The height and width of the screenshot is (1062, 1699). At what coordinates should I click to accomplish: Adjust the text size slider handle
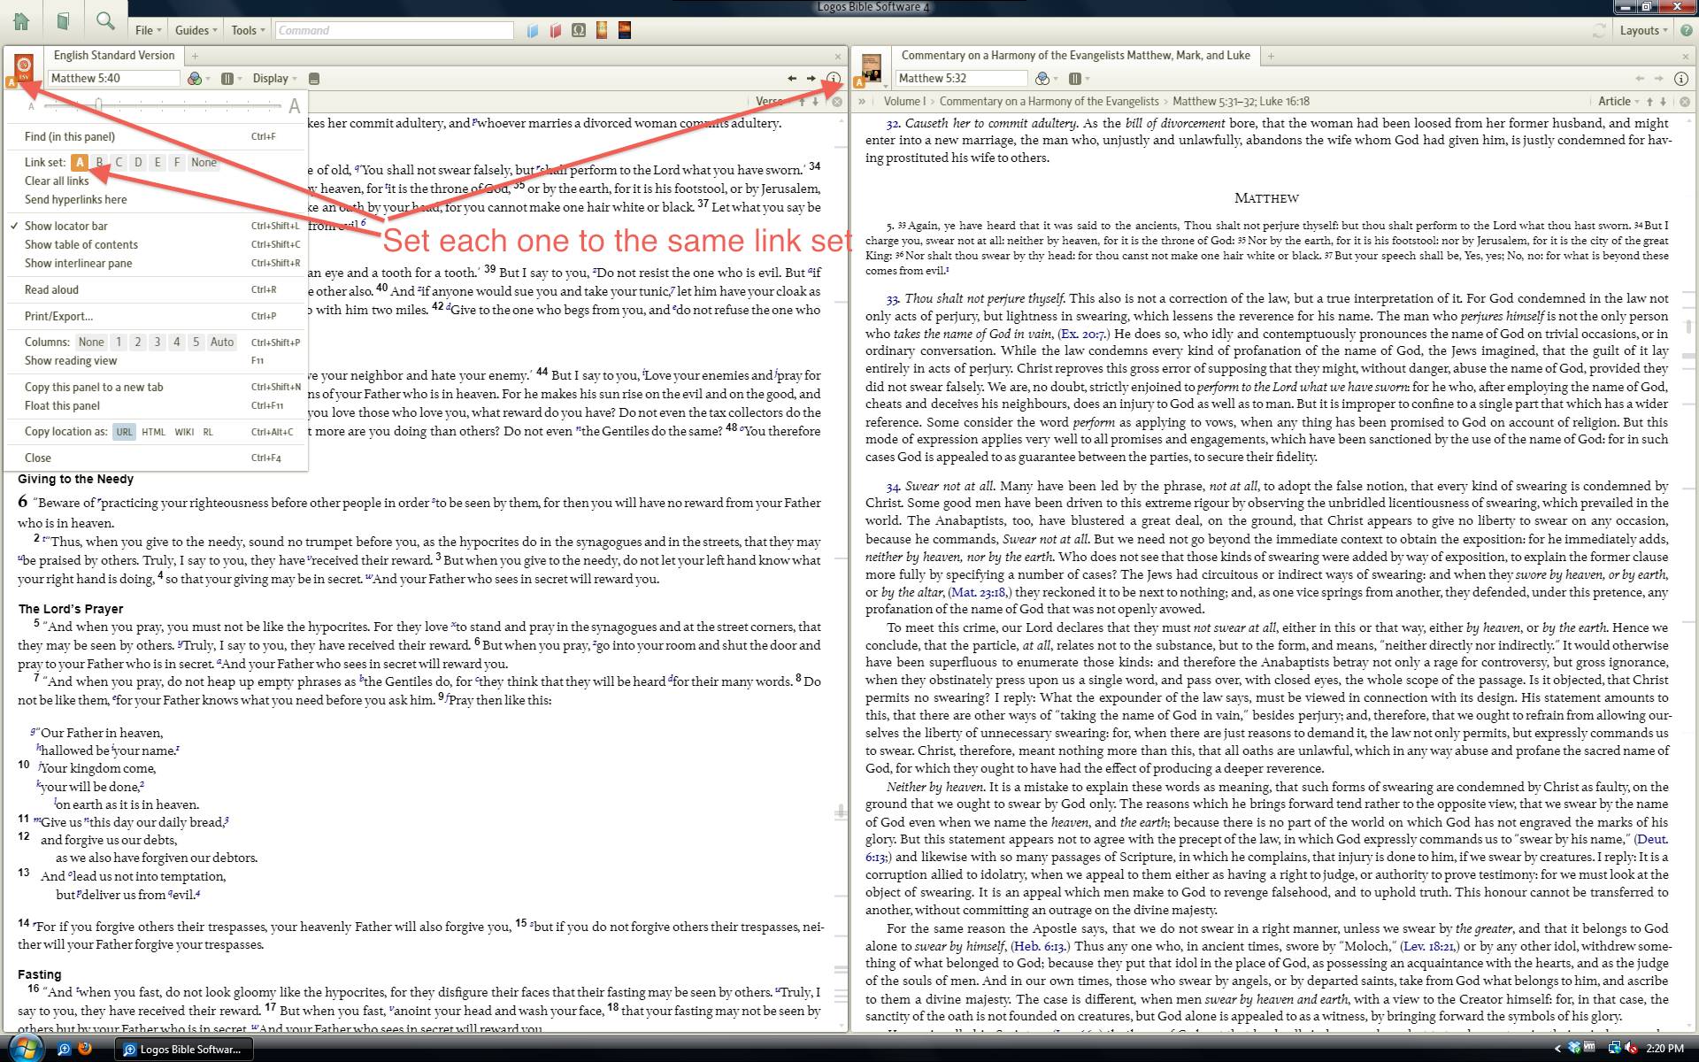tap(99, 105)
